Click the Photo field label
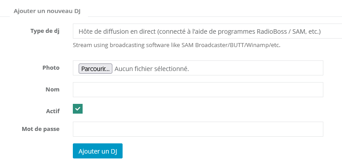Screen dimensions: 342x166 [x=51, y=68]
